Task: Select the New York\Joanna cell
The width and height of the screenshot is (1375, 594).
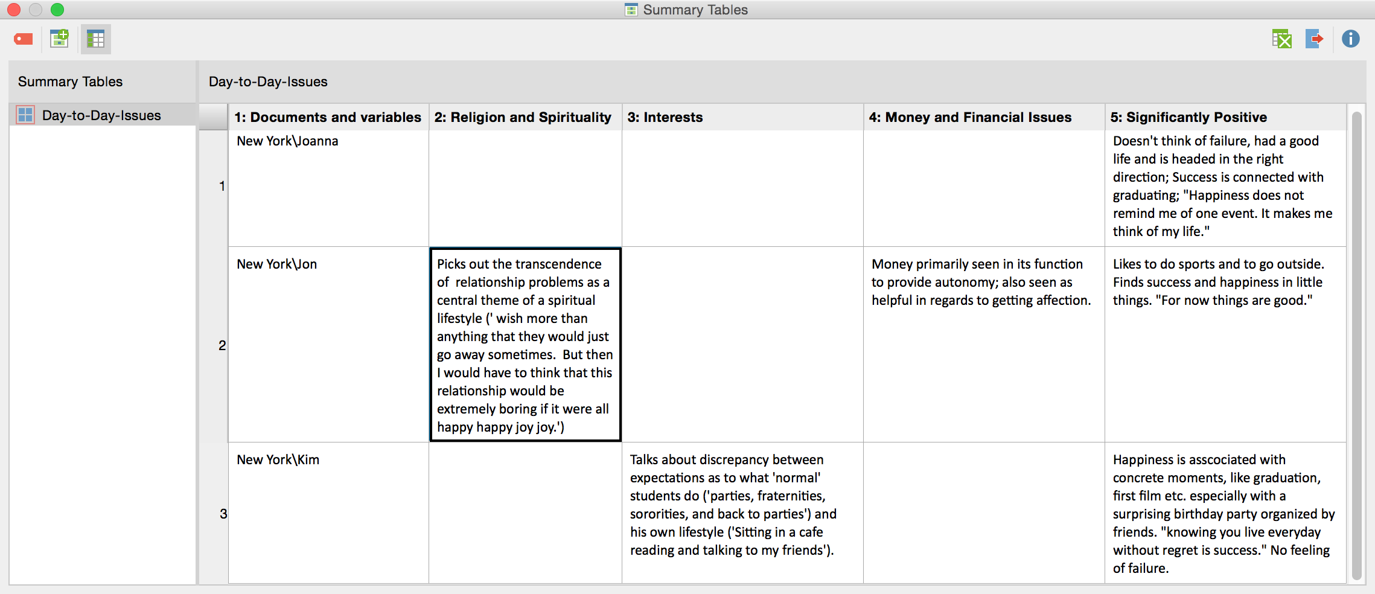Action: point(328,188)
